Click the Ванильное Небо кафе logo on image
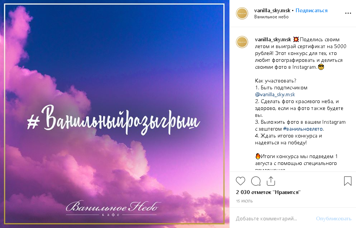 (x=113, y=209)
